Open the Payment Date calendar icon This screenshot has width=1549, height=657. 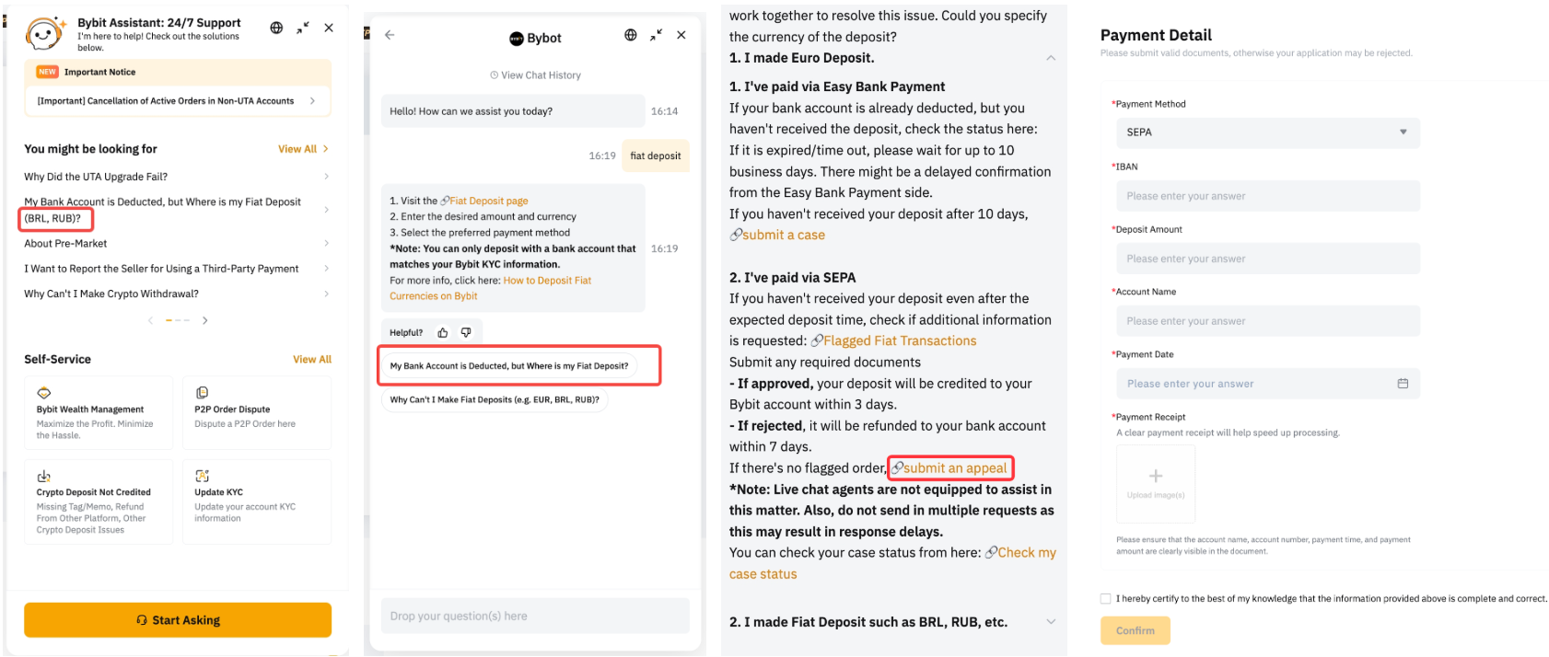[x=1403, y=384]
